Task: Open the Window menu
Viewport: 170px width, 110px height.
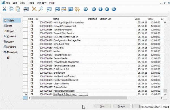Action: (42, 3)
